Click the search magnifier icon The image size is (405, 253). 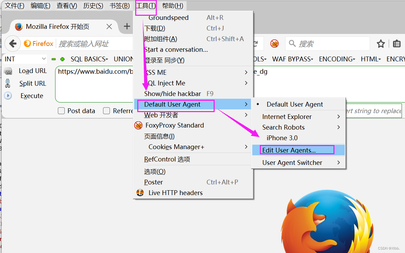292,44
